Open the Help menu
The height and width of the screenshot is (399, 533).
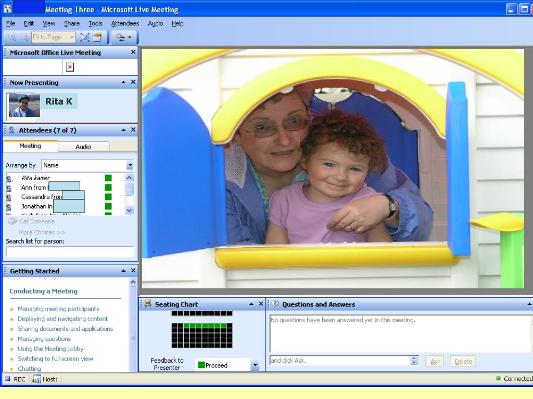(177, 23)
